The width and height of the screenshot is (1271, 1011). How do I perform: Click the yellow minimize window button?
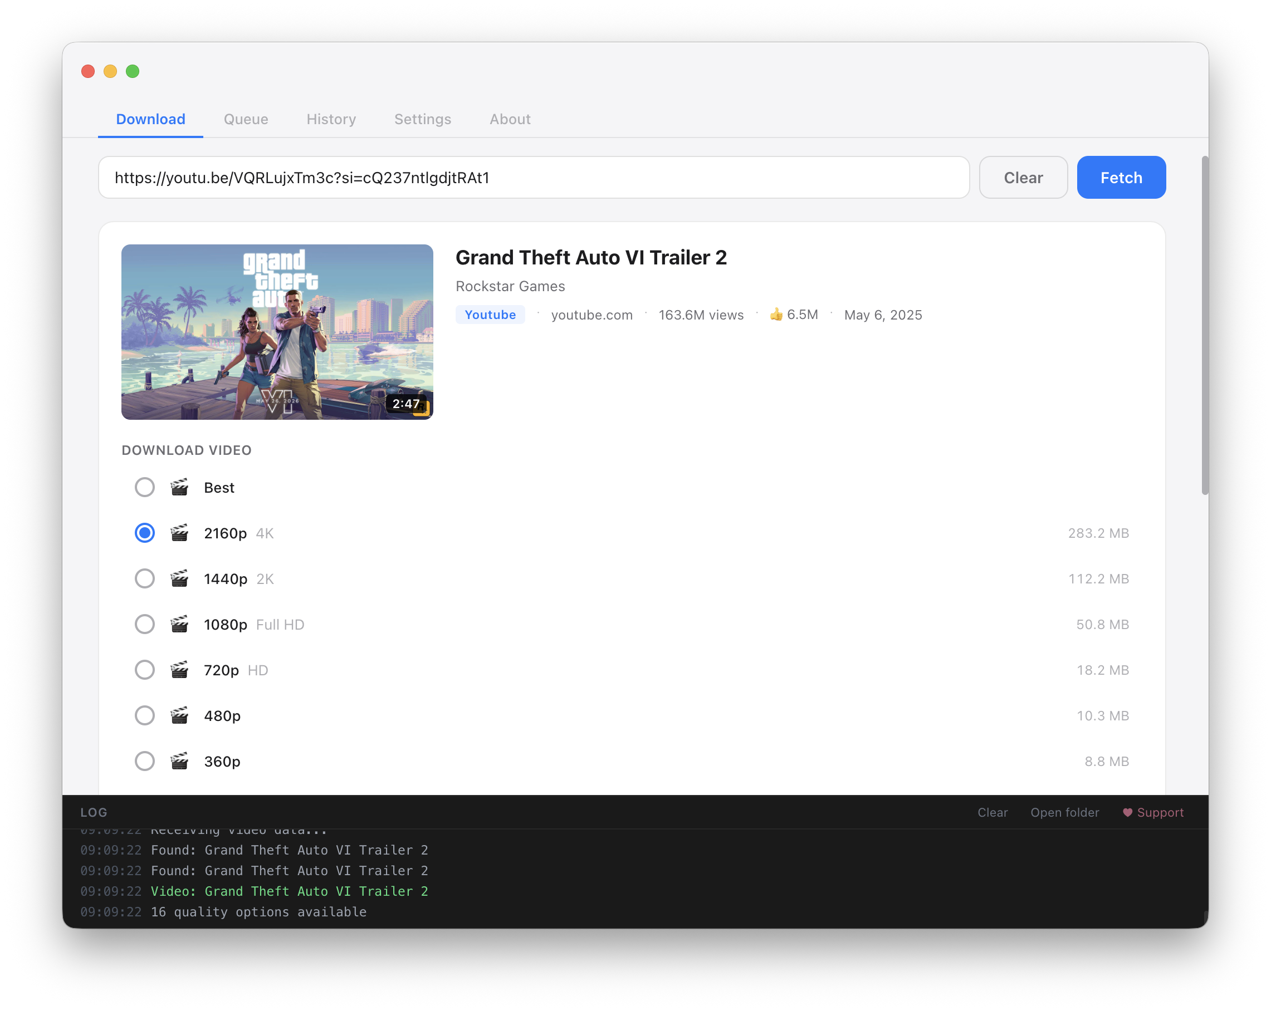click(110, 71)
